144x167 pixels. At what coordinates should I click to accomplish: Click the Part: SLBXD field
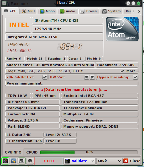[32, 126]
